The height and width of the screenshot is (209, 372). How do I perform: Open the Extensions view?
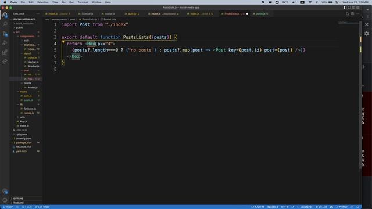coord(5,52)
